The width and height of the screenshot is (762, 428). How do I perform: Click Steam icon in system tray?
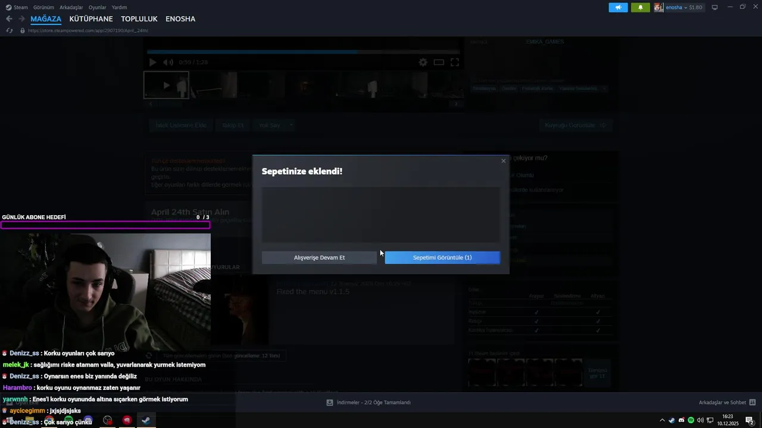pyautogui.click(x=672, y=420)
